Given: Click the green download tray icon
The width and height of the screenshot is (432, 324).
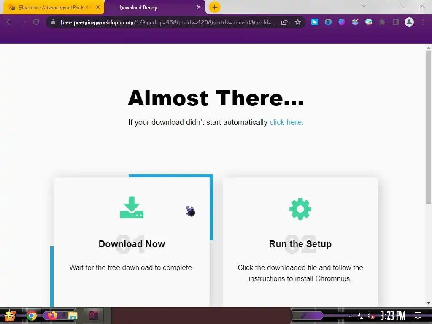Looking at the screenshot, I should click(x=132, y=207).
